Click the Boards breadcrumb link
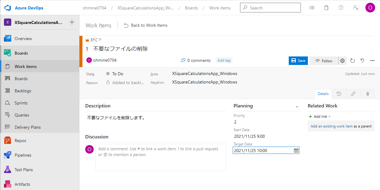 coord(191,8)
